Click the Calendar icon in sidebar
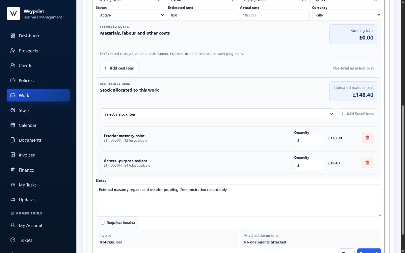The height and width of the screenshot is (253, 405). coord(13,125)
